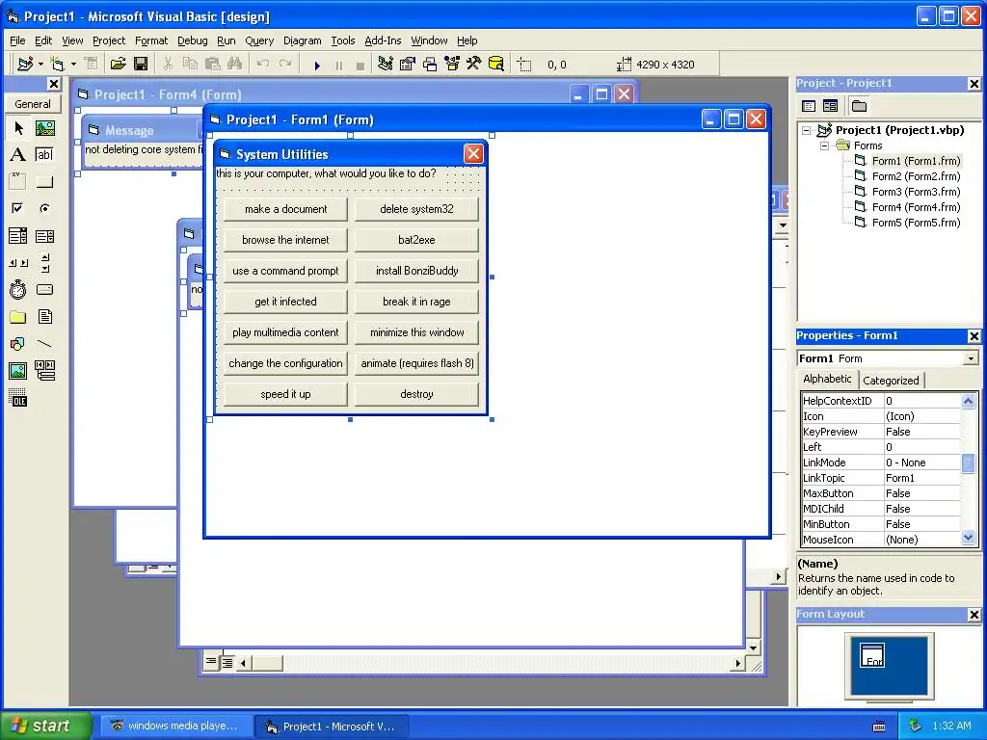Screen dimensions: 987x740
Task: Open the Add-Ins menu
Action: tap(383, 40)
